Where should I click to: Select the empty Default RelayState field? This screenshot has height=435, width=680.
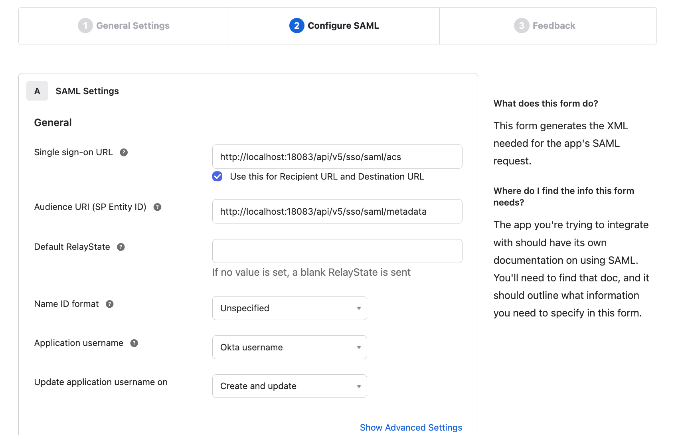(337, 251)
